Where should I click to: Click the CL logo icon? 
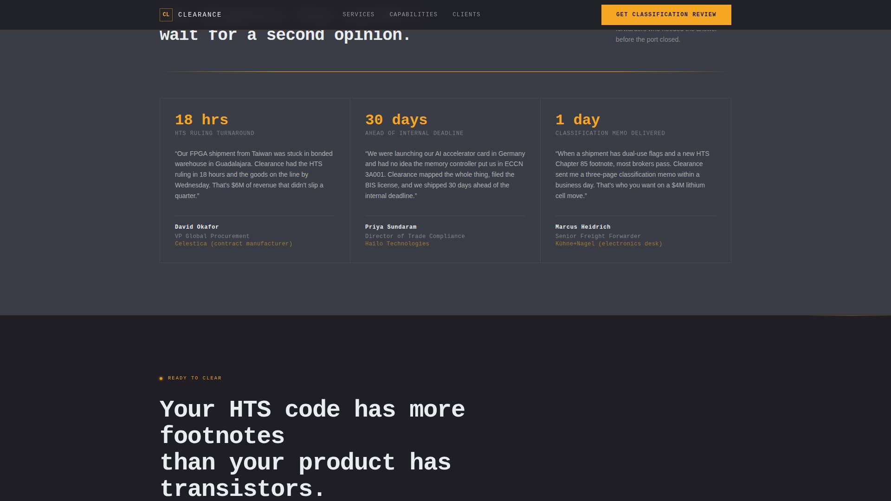166,15
